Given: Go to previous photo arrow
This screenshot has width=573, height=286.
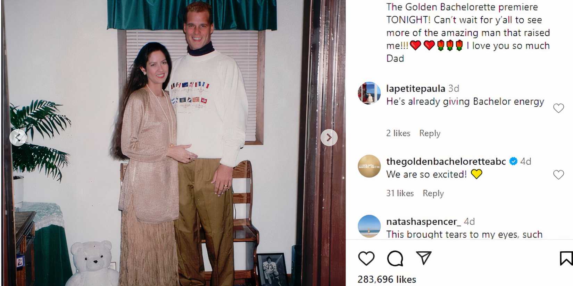Looking at the screenshot, I should (18, 137).
